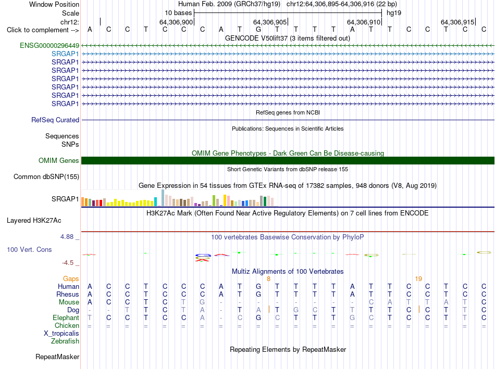Click the 'X_tropicalis' alignment row label
Screen dimensions: 495x369
(61, 334)
